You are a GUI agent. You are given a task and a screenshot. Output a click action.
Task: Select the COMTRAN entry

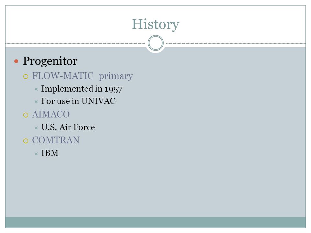pyautogui.click(x=56, y=140)
